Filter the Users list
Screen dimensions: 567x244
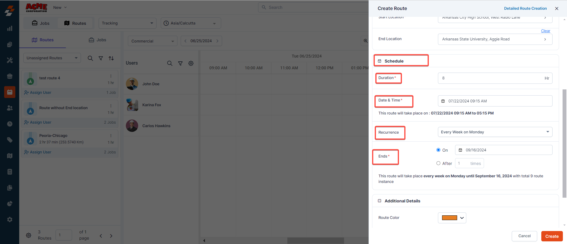pos(180,63)
